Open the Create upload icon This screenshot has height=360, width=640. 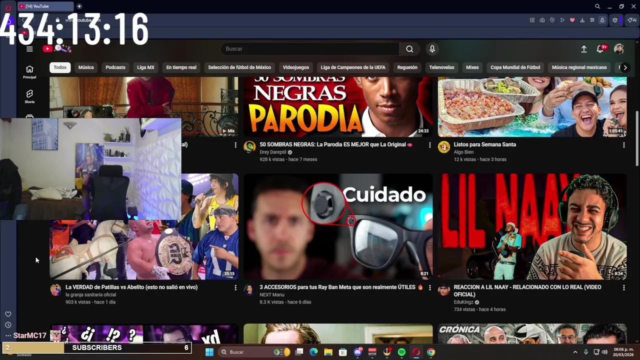point(583,48)
